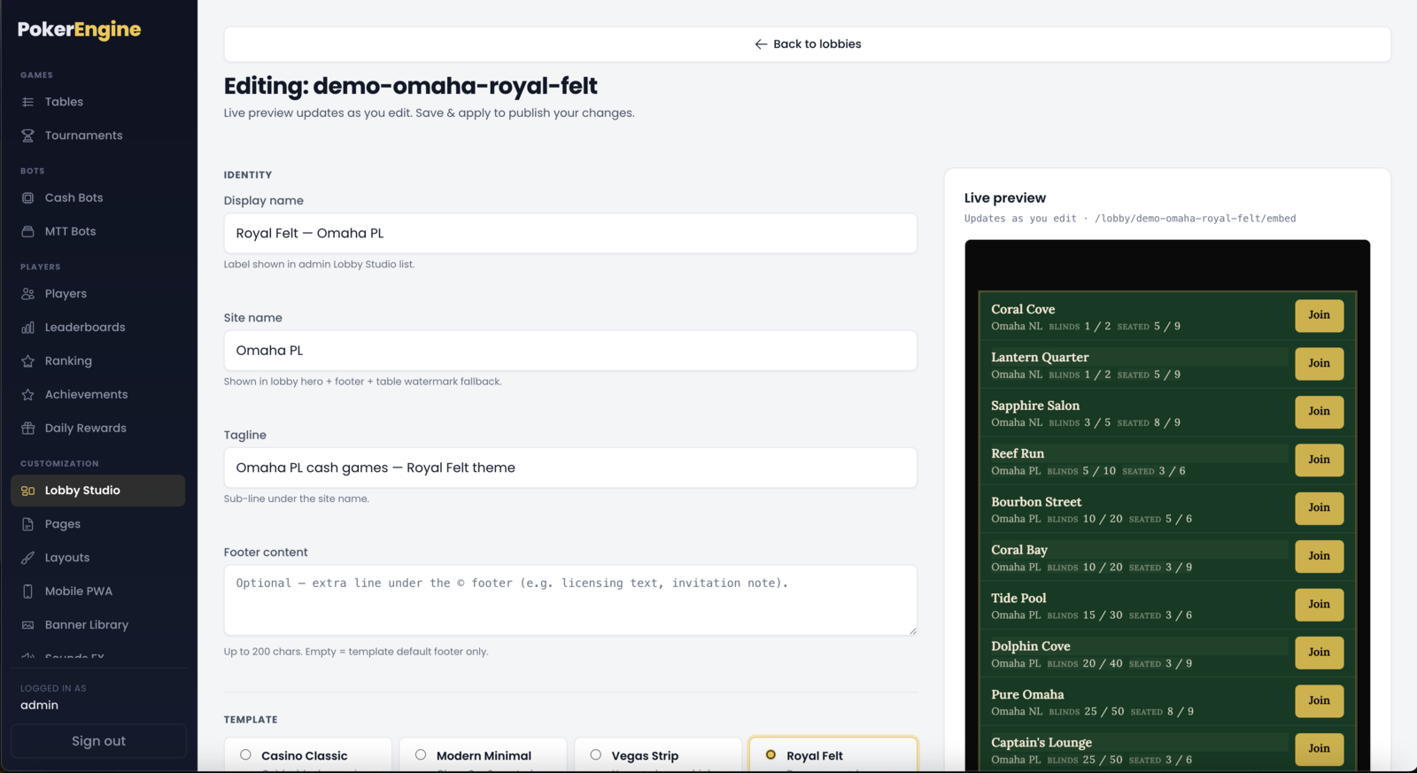This screenshot has width=1417, height=773.
Task: Click the Tables list icon in sidebar
Action: click(x=27, y=102)
